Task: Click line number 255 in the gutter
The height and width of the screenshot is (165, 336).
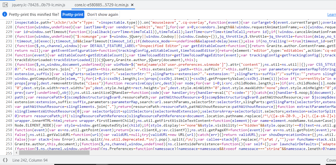Action: [x=9, y=153]
